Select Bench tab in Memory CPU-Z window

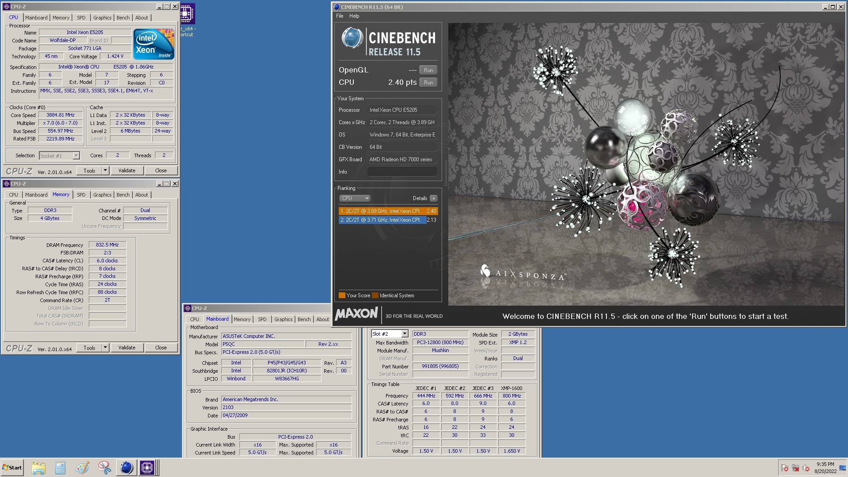[x=123, y=195]
